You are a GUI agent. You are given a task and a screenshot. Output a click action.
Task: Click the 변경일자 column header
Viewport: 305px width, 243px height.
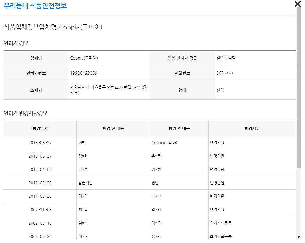pos(40,128)
